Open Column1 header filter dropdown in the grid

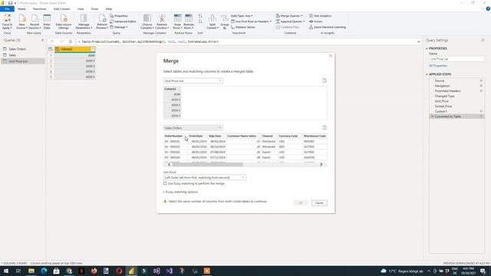click(x=93, y=49)
